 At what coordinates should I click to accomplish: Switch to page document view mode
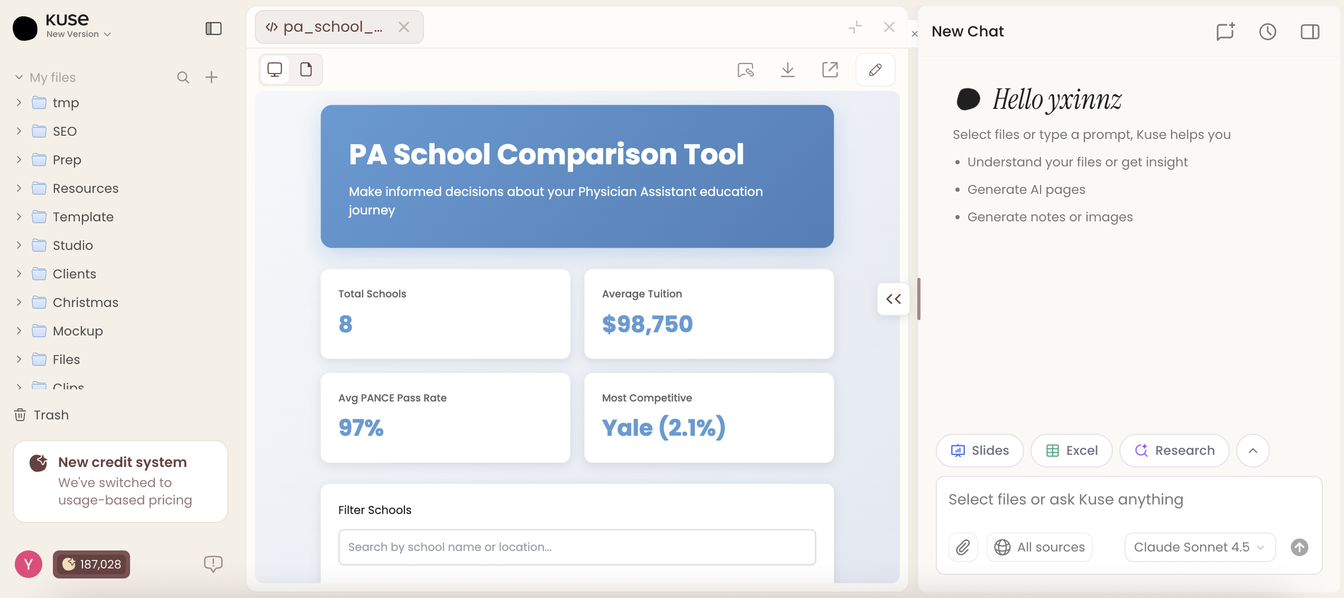(x=306, y=70)
